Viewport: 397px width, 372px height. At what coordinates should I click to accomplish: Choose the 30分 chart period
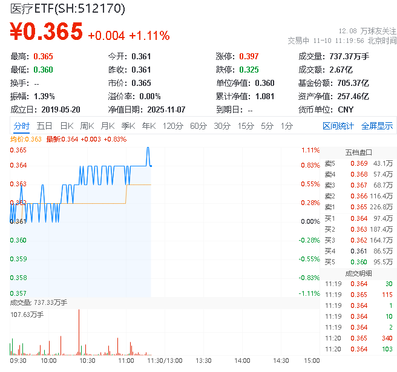pyautogui.click(x=222, y=126)
